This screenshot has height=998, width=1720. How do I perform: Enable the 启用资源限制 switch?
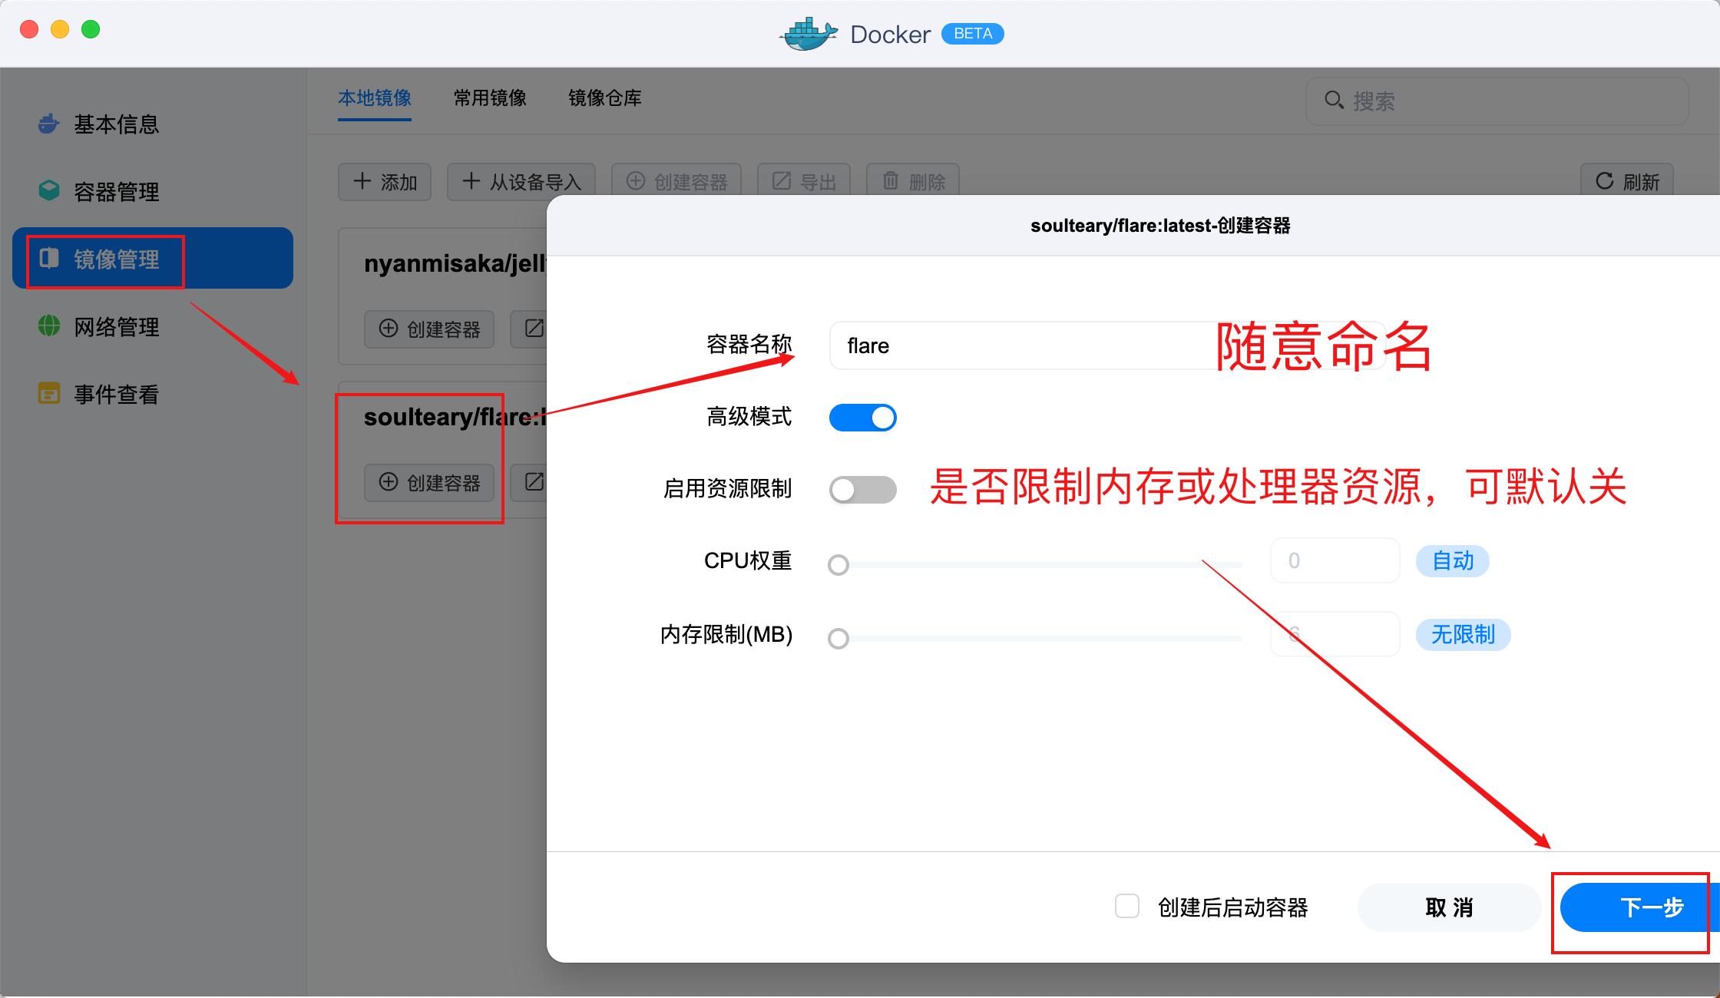[x=863, y=489]
